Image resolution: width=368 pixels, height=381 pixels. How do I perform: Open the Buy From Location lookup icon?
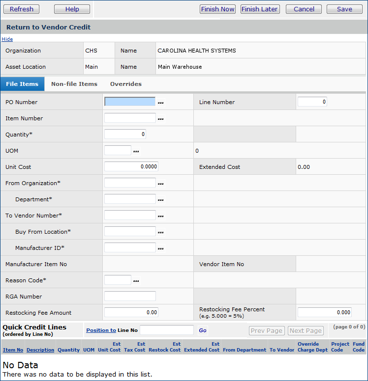pyautogui.click(x=160, y=232)
